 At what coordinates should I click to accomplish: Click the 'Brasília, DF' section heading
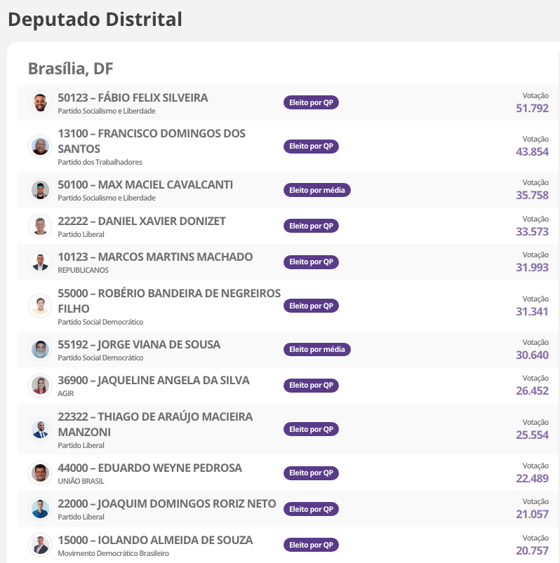[x=70, y=69]
